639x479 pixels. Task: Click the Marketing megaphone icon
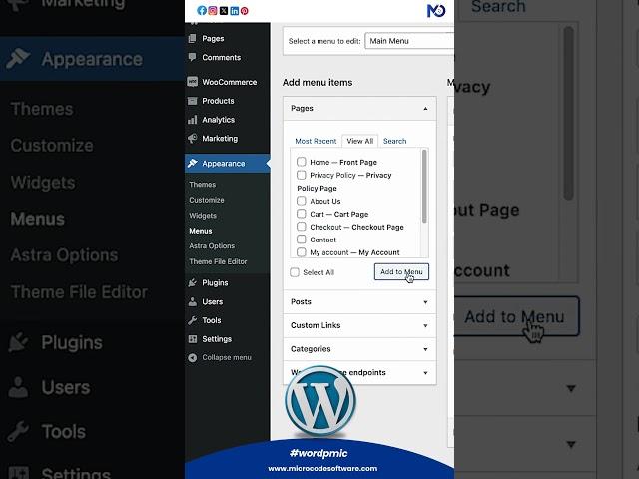pos(192,139)
